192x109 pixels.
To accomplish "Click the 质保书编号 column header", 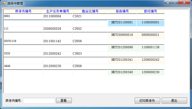I will click(23, 11).
